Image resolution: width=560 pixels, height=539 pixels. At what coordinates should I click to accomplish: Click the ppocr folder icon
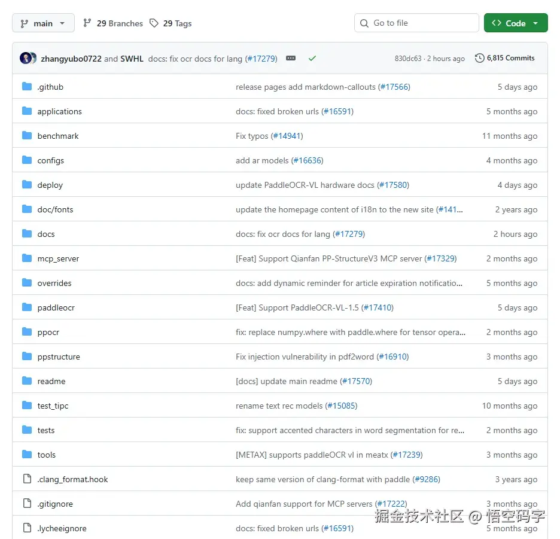tap(27, 332)
